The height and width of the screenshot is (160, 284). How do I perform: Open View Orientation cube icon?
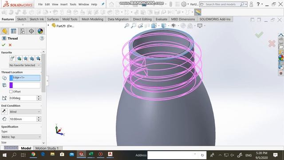(154, 26)
